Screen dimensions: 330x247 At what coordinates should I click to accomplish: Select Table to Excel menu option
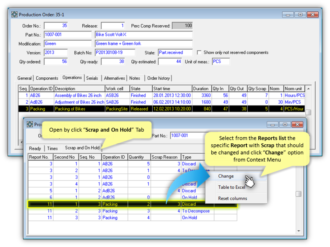click(x=231, y=187)
